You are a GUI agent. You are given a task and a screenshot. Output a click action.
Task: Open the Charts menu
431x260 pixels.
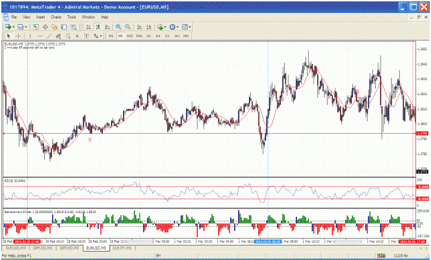56,17
